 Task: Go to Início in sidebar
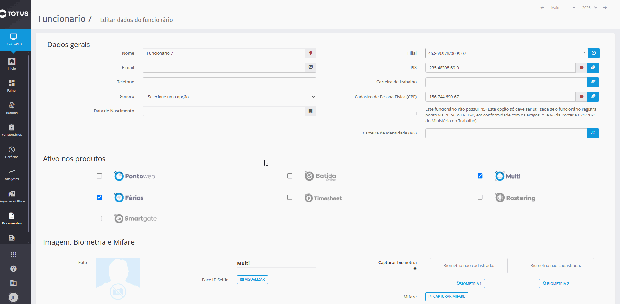tap(12, 64)
